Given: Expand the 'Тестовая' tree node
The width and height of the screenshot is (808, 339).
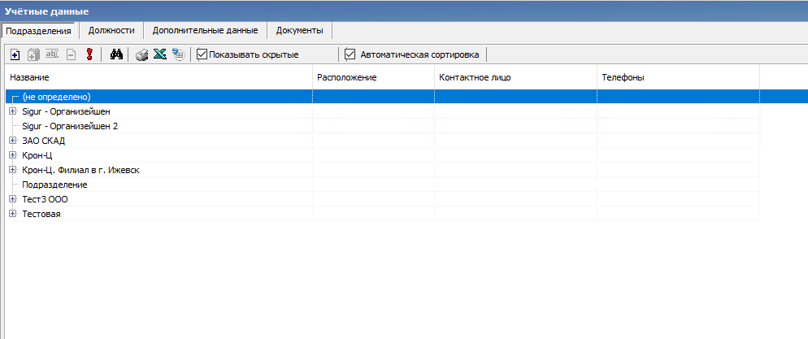Looking at the screenshot, I should pos(12,214).
